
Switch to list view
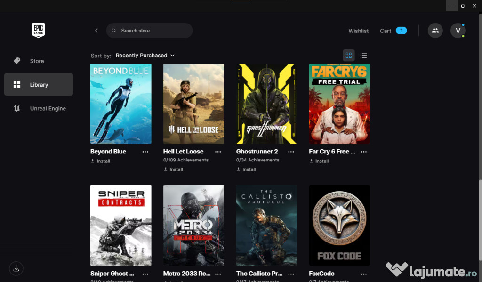pyautogui.click(x=364, y=56)
